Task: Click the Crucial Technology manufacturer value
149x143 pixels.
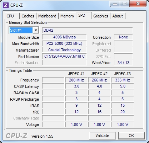Action: (x=64, y=50)
